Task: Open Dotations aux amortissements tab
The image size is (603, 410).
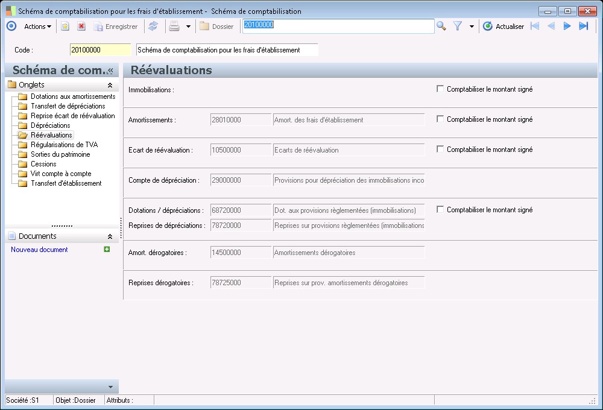Action: pyautogui.click(x=73, y=96)
